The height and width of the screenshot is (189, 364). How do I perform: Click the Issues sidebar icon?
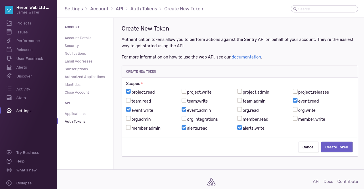9,32
